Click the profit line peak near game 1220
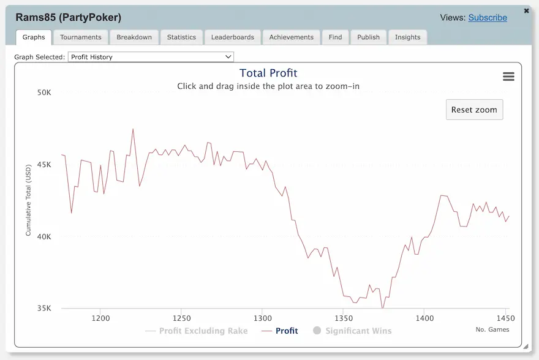The image size is (539, 360). (x=133, y=129)
